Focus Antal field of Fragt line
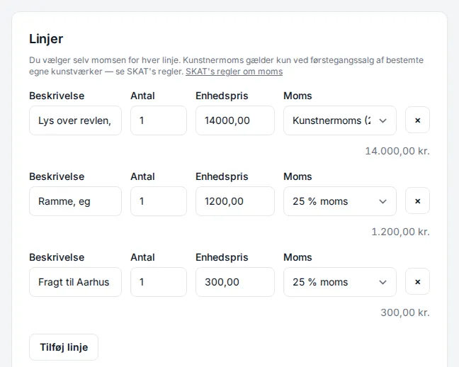 159,282
